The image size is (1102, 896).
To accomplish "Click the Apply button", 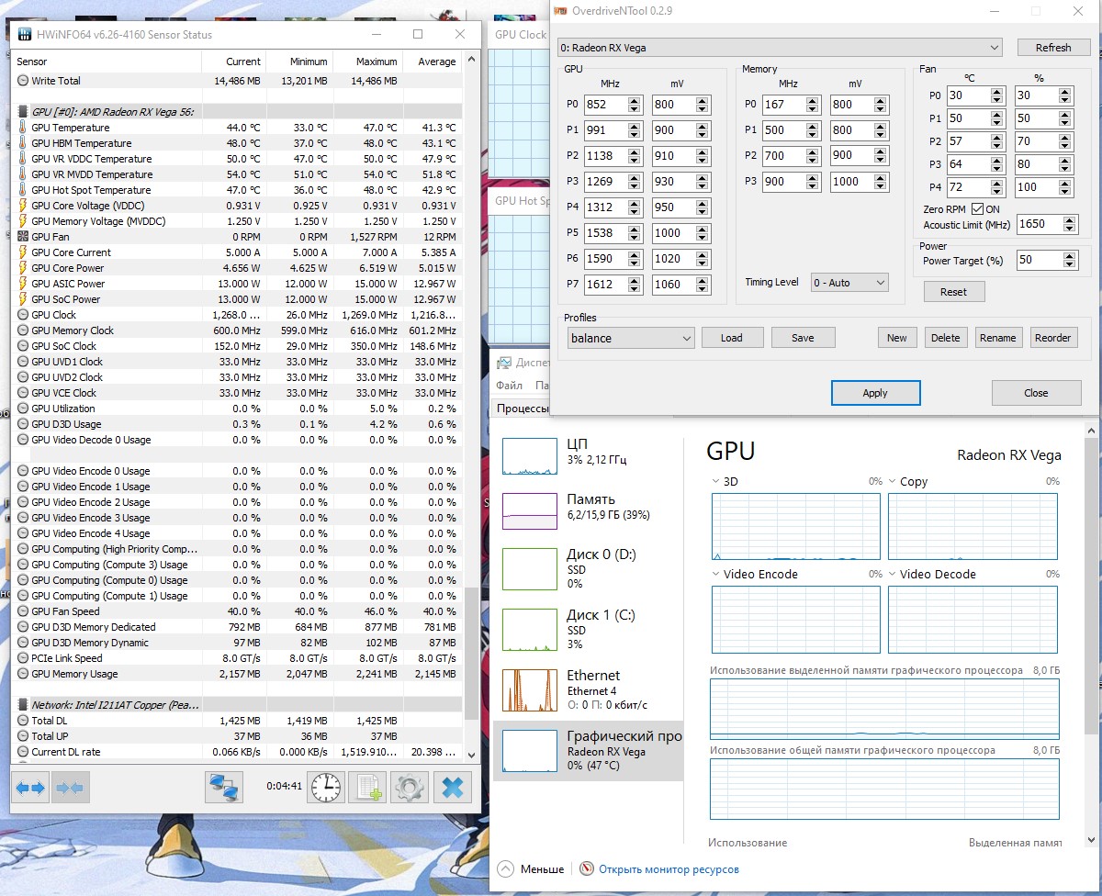I will [x=875, y=393].
